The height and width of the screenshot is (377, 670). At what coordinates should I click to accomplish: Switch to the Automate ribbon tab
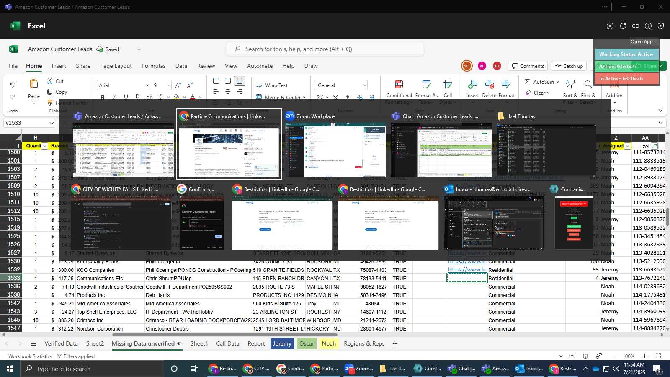[x=260, y=66]
